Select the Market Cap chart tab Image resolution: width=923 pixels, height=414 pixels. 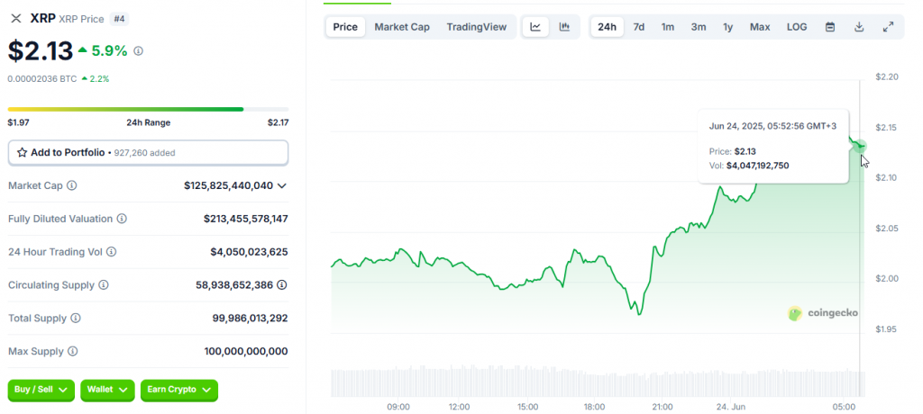(402, 27)
